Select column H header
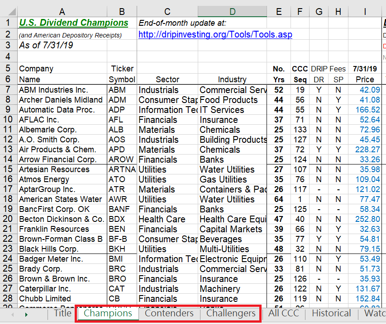Image resolution: width=386 pixels, height=324 pixels. tap(338, 12)
